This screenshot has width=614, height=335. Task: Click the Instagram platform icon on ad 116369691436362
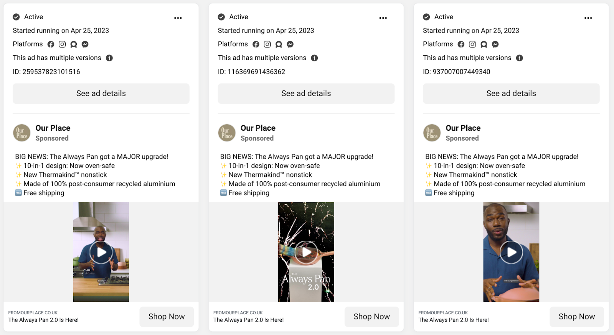tap(267, 44)
